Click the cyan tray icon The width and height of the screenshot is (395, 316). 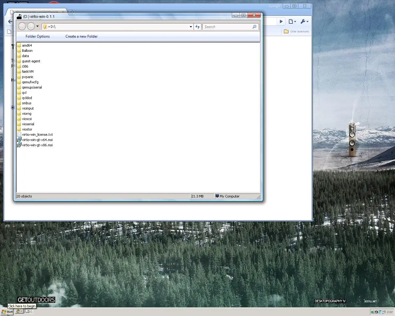coord(380,312)
